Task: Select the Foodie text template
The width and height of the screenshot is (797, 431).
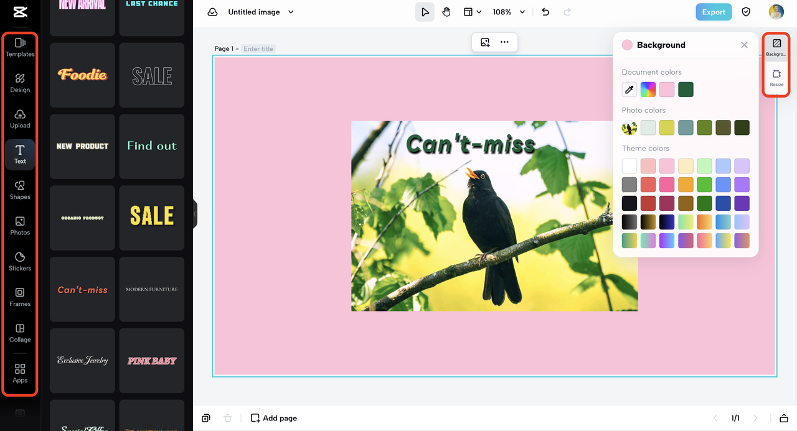Action: (x=82, y=75)
